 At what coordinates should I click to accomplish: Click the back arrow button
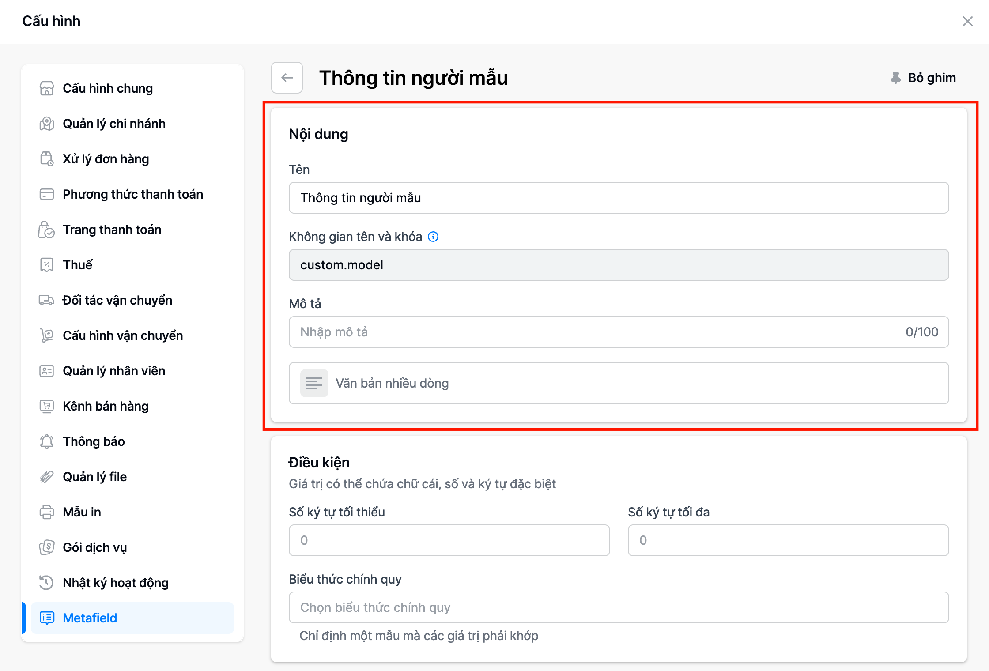tap(287, 78)
